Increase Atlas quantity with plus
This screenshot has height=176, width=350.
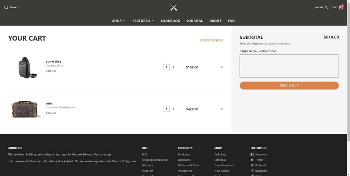(173, 109)
